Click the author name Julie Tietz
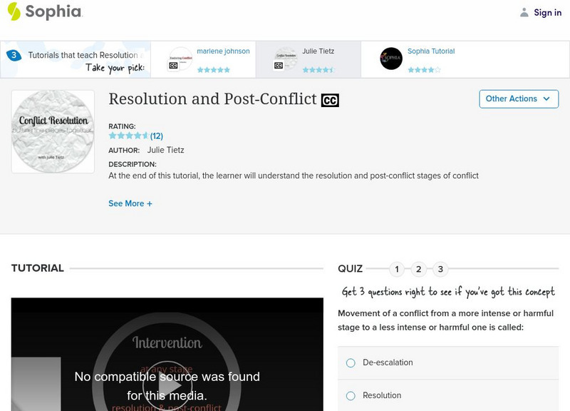This screenshot has width=570, height=411. (165, 150)
